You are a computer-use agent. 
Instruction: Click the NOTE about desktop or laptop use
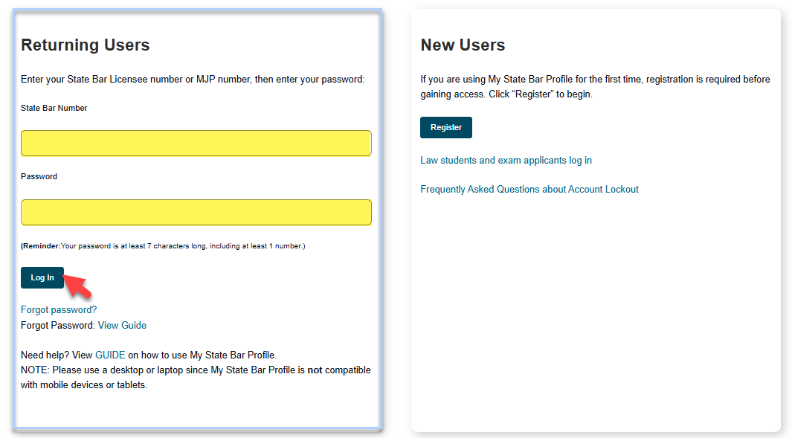point(196,377)
